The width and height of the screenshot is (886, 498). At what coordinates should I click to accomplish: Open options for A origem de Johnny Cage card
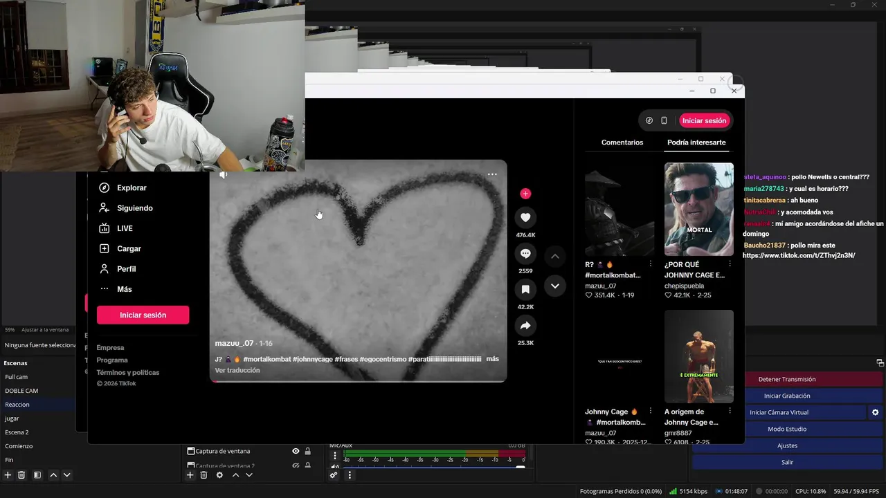(730, 412)
